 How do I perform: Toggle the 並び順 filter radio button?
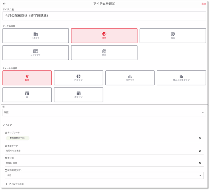pos(6,158)
